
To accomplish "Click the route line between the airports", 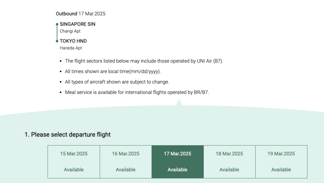I will click(x=57, y=33).
